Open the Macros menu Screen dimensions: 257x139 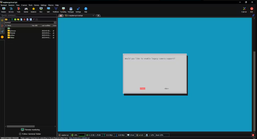[x=51, y=5]
